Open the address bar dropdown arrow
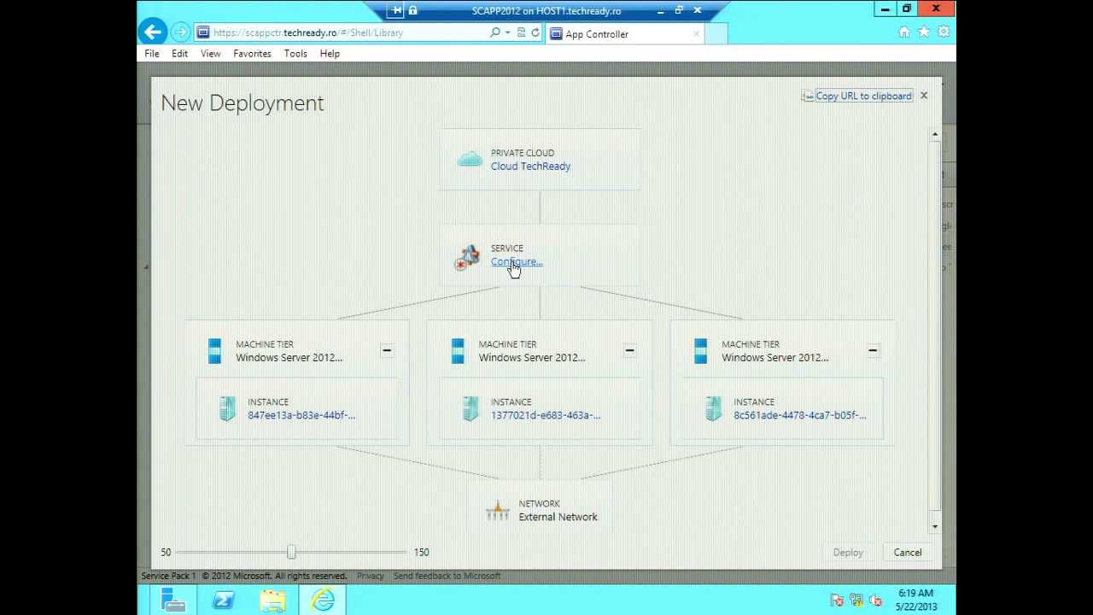The image size is (1093, 615). [507, 32]
